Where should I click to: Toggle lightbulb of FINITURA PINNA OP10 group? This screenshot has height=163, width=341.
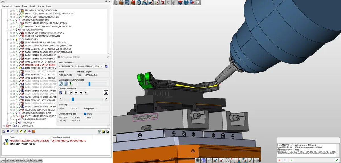[16, 30]
